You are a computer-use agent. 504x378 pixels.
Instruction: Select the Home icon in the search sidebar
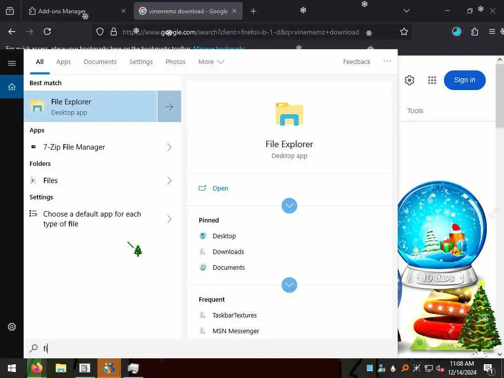coord(12,87)
